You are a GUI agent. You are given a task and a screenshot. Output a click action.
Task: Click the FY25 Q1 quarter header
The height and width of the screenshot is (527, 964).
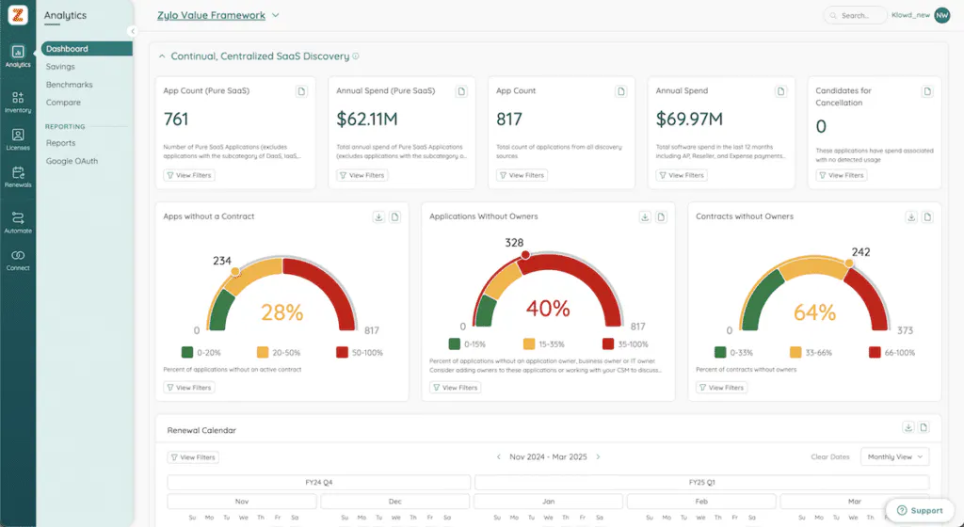coord(701,482)
